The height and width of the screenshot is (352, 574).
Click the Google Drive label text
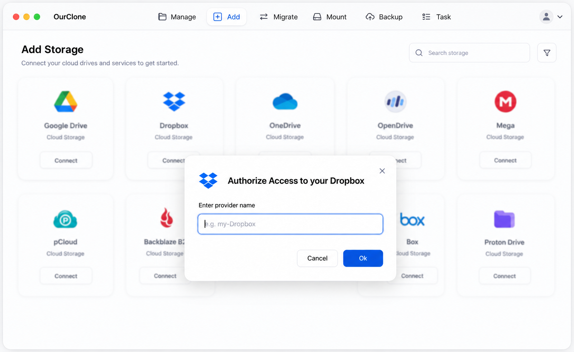[66, 125]
